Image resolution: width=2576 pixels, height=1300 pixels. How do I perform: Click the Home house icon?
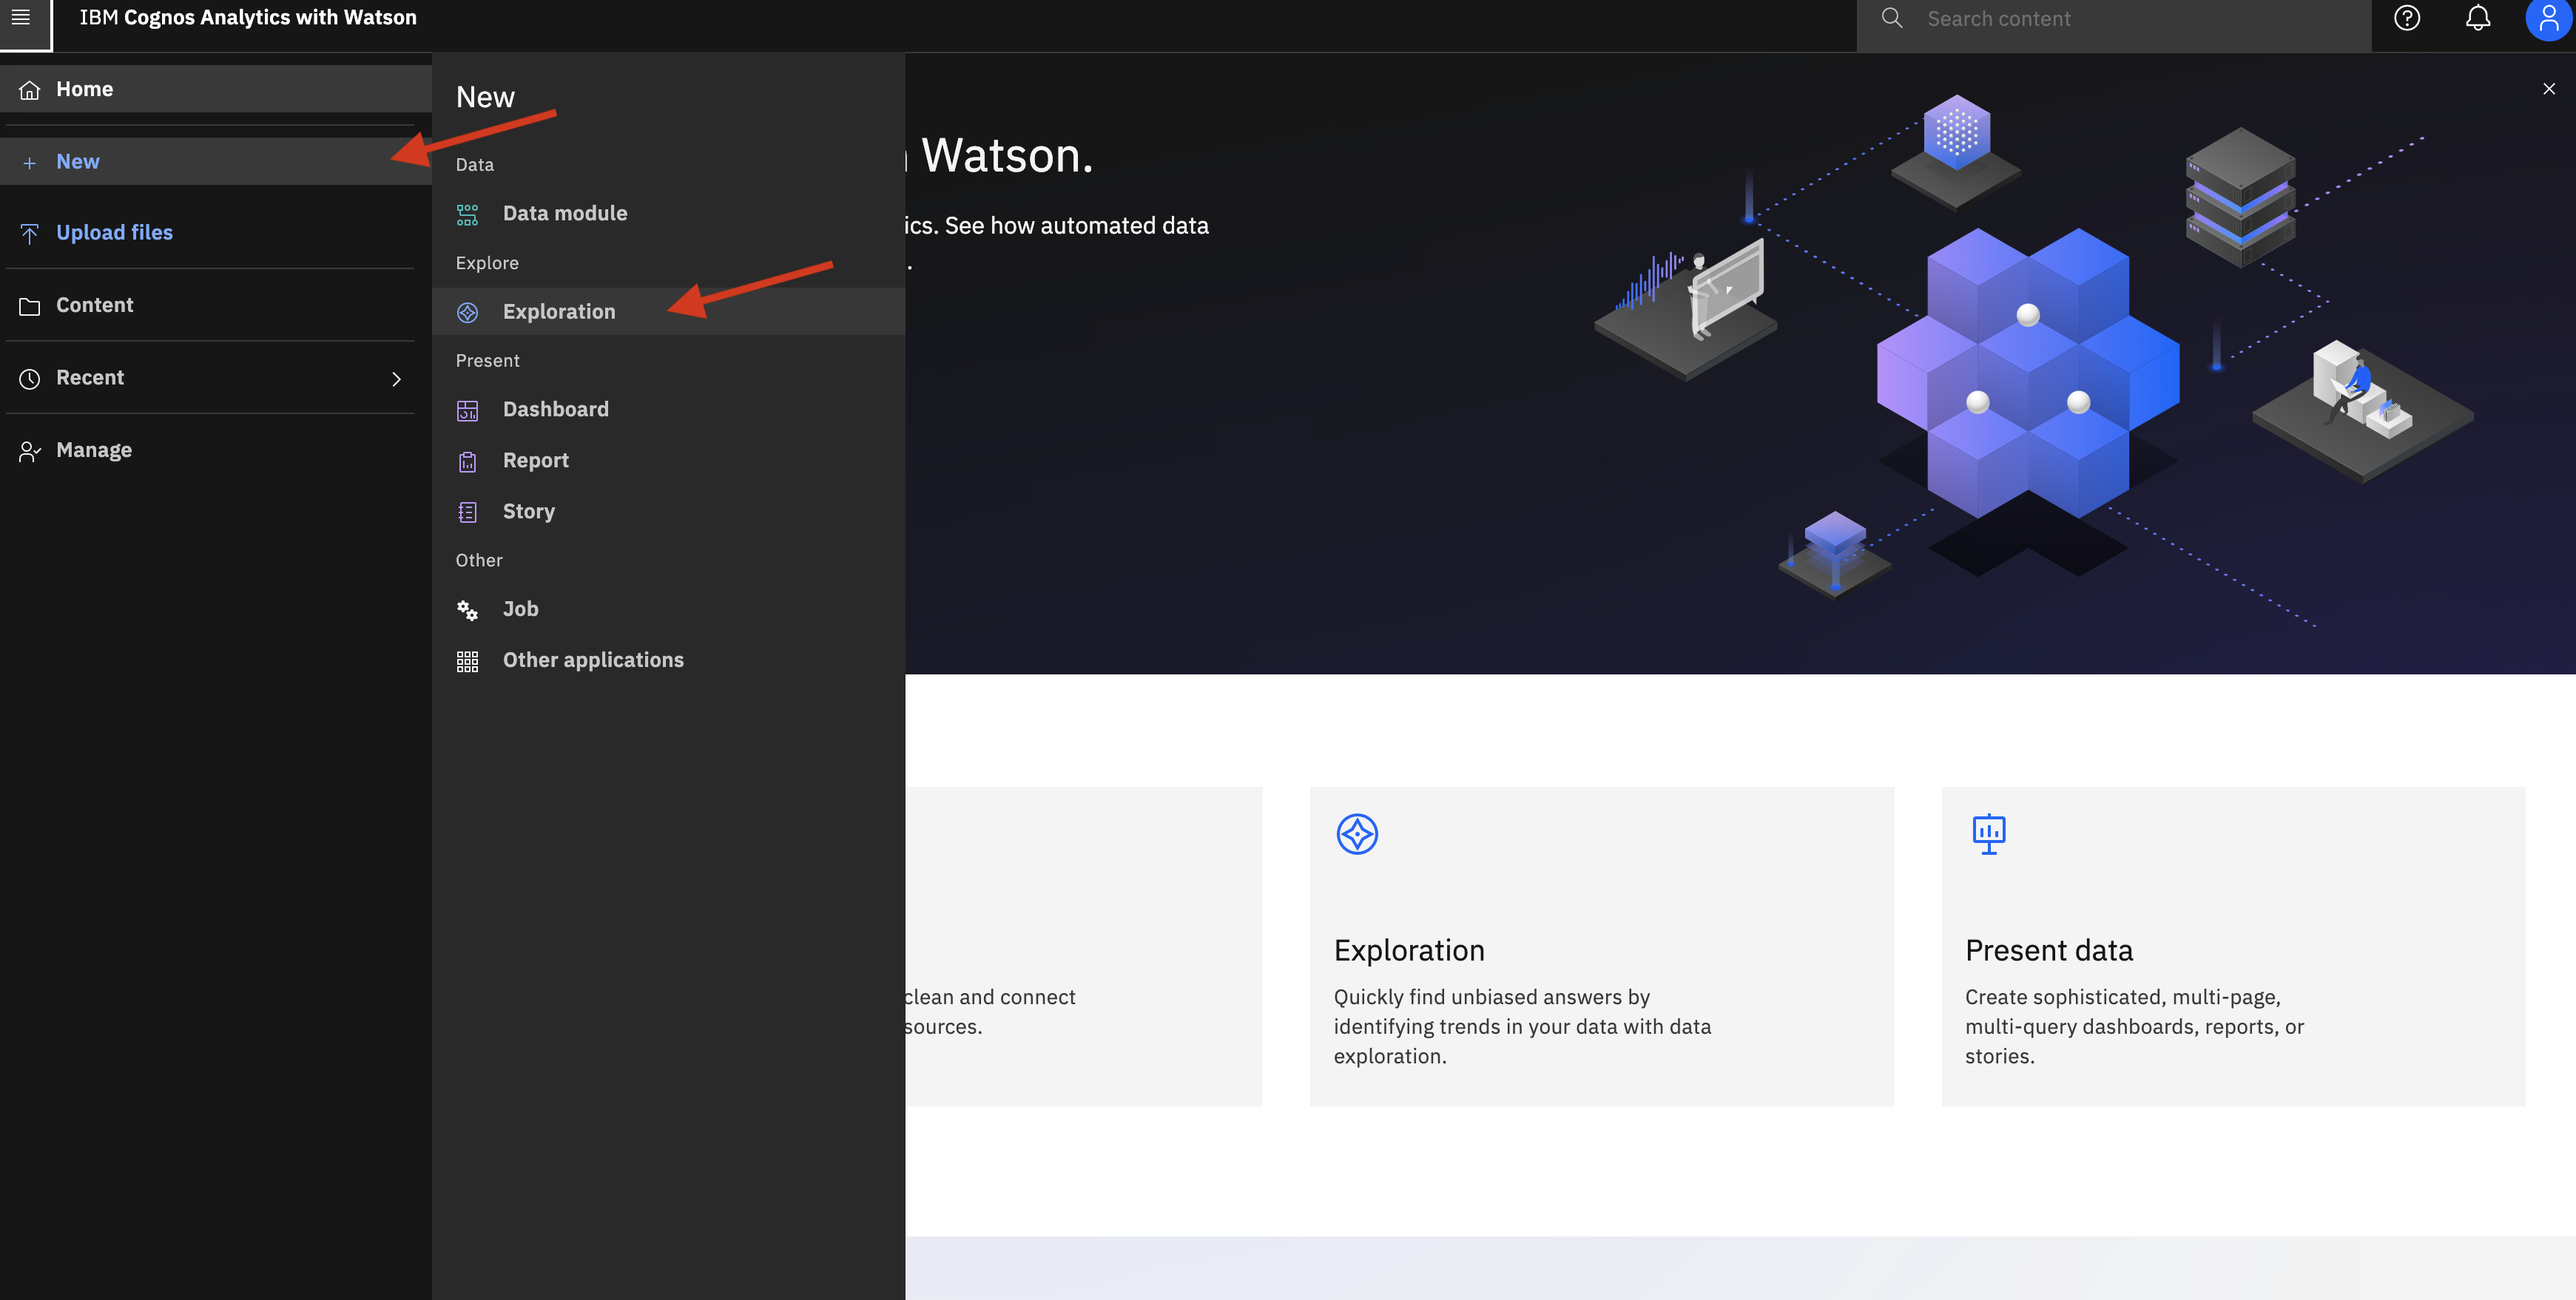tap(30, 90)
